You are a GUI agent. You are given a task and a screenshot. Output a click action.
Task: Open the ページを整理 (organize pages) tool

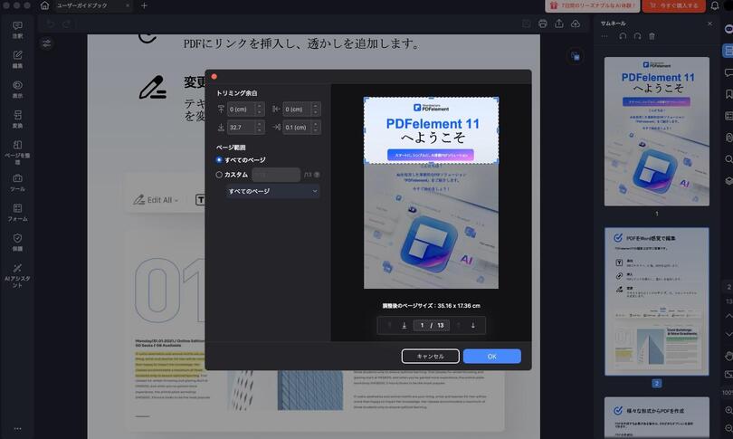pyautogui.click(x=17, y=151)
